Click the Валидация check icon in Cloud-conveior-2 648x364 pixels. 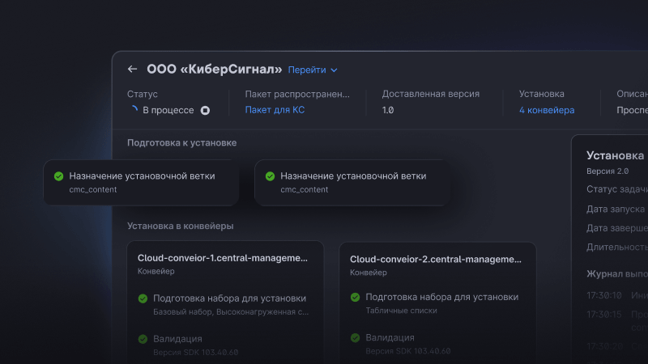point(355,338)
